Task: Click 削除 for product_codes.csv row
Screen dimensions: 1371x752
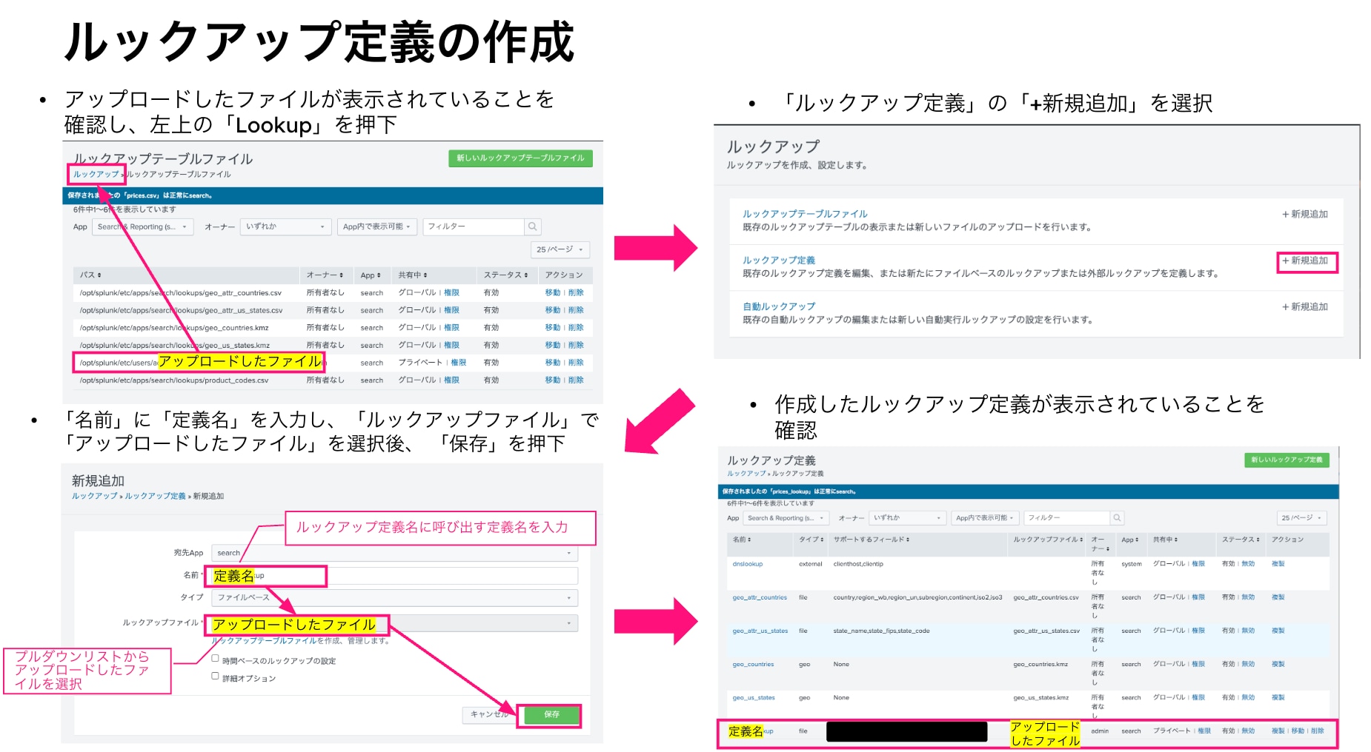Action: tap(576, 380)
